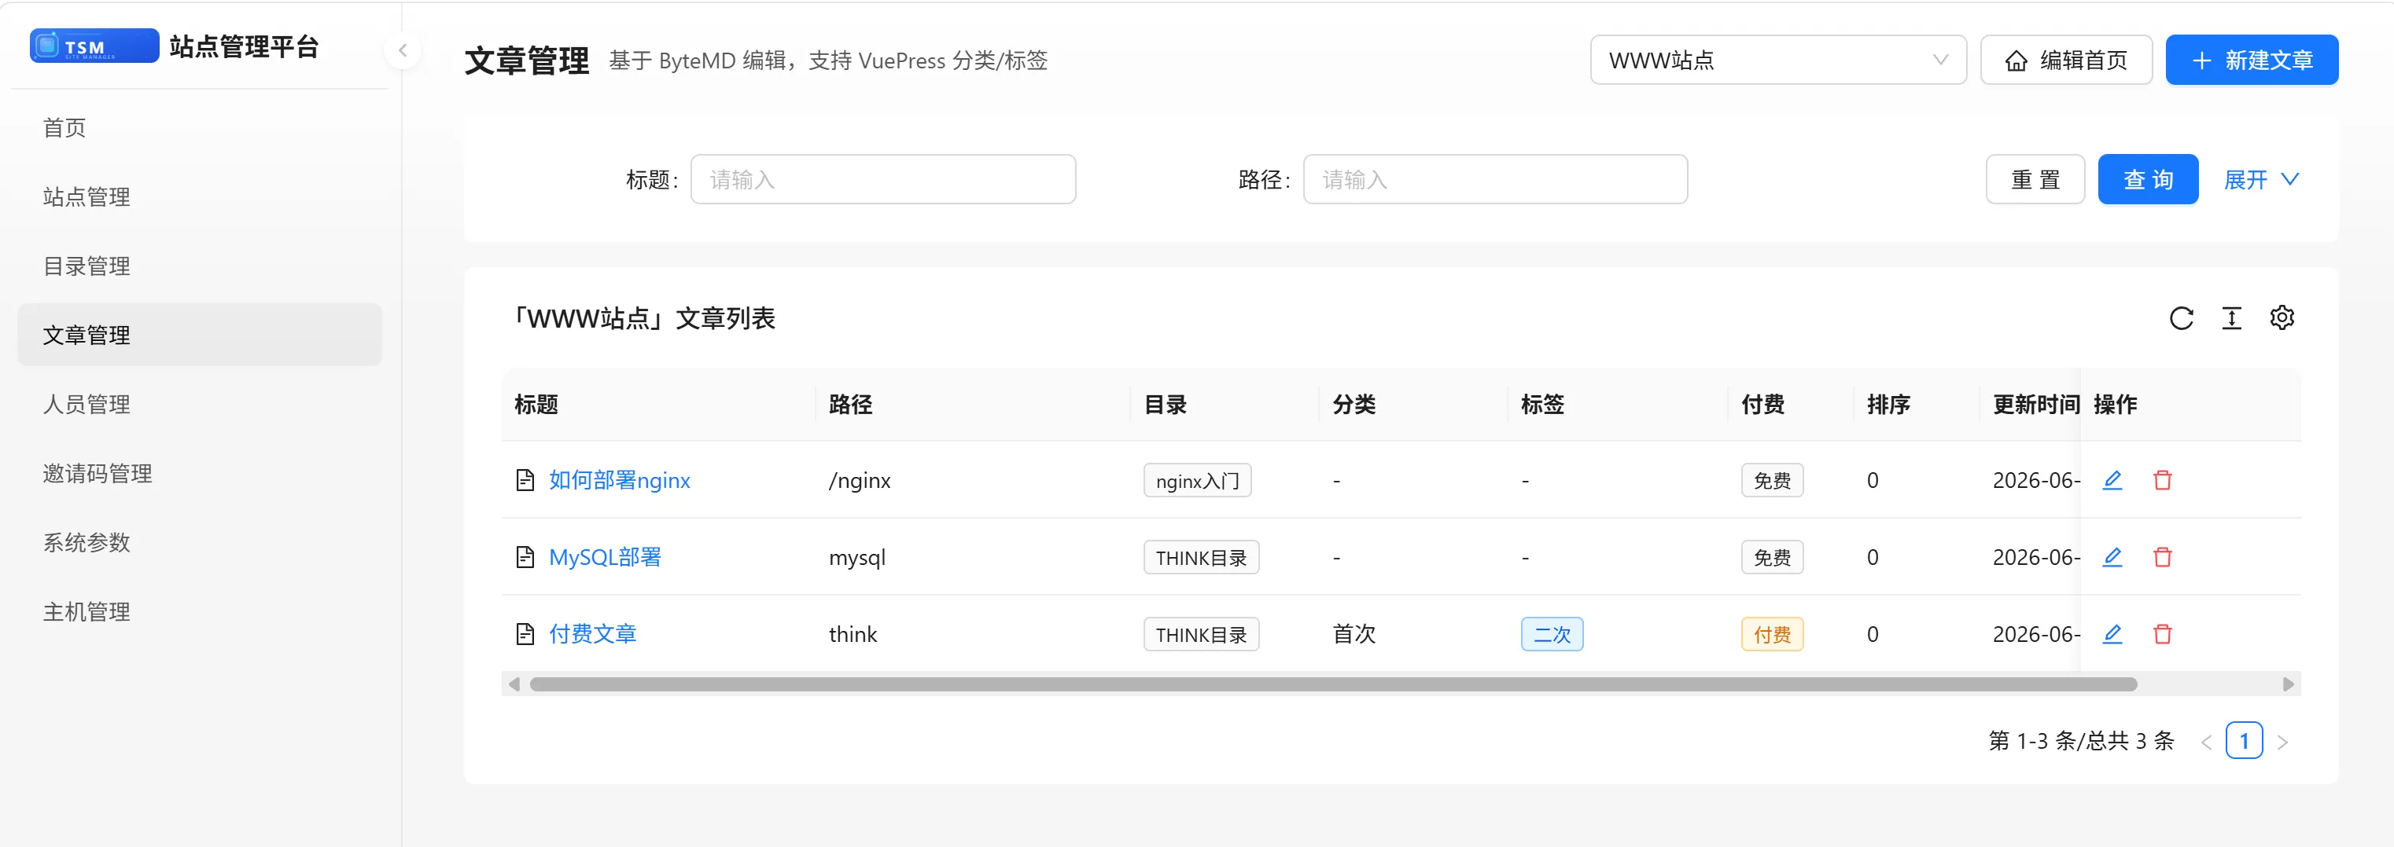This screenshot has width=2394, height=847.
Task: Select 文章管理 in the sidebar
Action: (x=200, y=335)
